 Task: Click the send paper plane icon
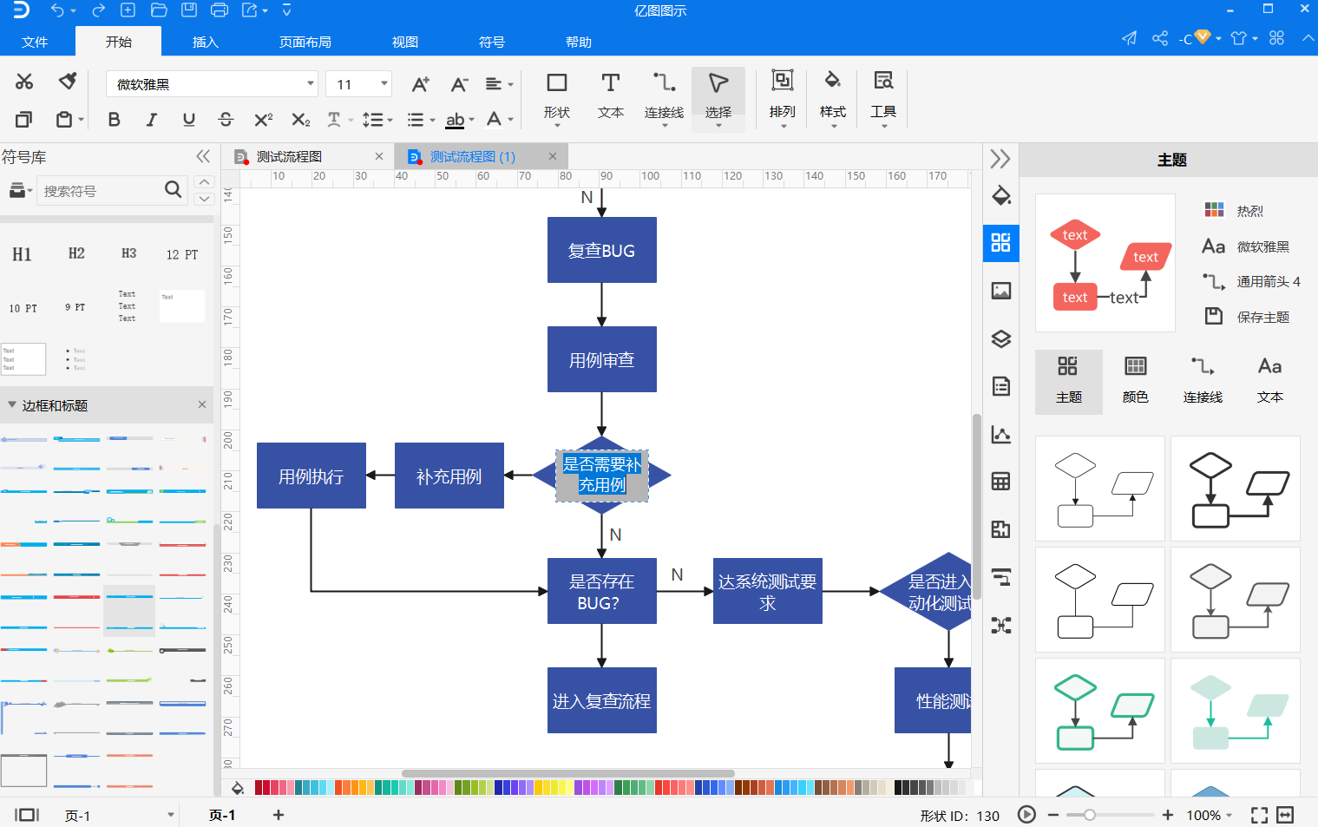(x=1129, y=38)
